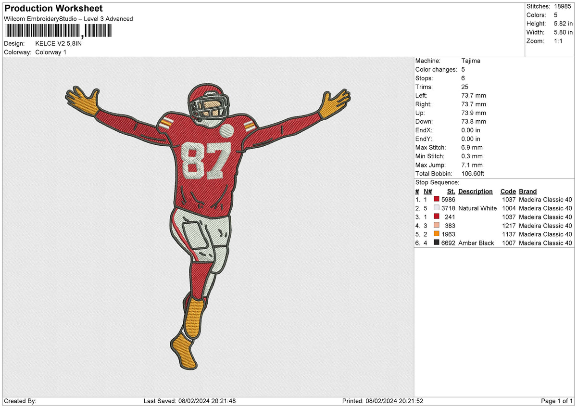Select the Total Bobbin value 106.60ft
This screenshot has width=577, height=408.
pos(473,173)
